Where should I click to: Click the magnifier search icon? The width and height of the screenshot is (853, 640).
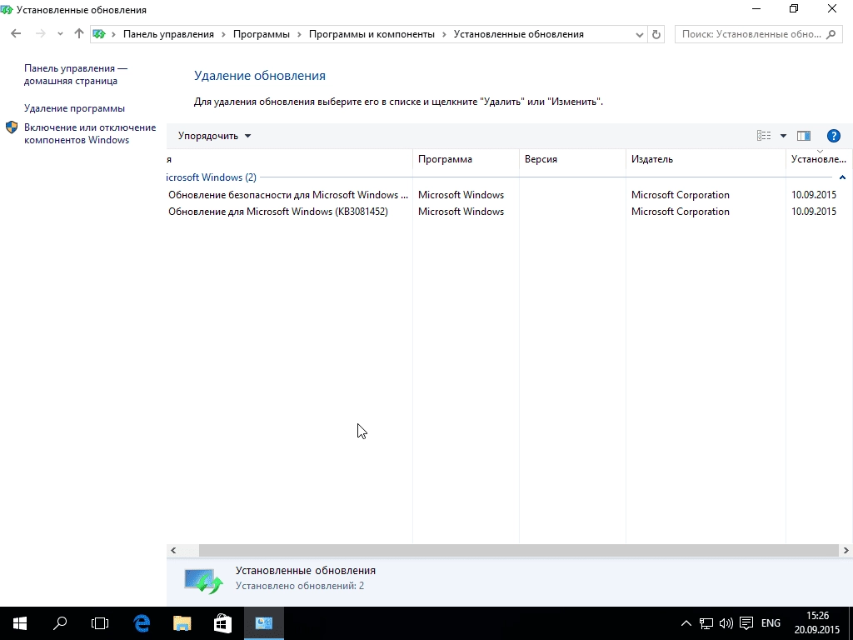[831, 34]
